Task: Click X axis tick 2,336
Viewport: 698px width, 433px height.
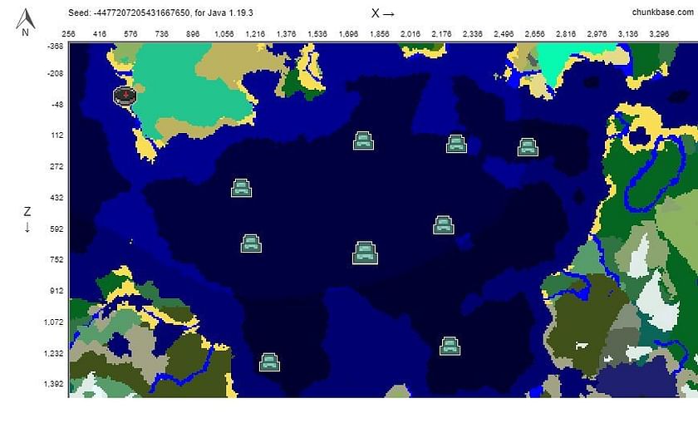Action: point(472,34)
